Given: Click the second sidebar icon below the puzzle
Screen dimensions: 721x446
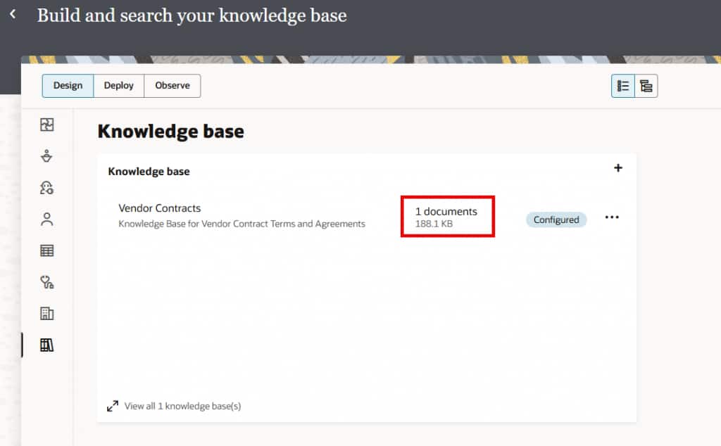Looking at the screenshot, I should 47,156.
